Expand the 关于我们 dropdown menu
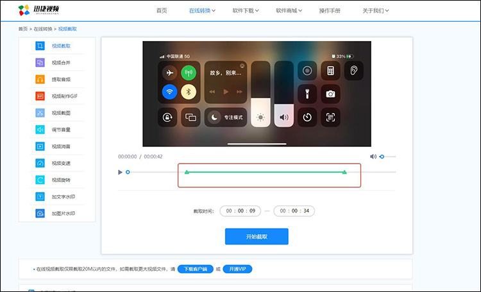The height and width of the screenshot is (292, 481). click(x=375, y=11)
